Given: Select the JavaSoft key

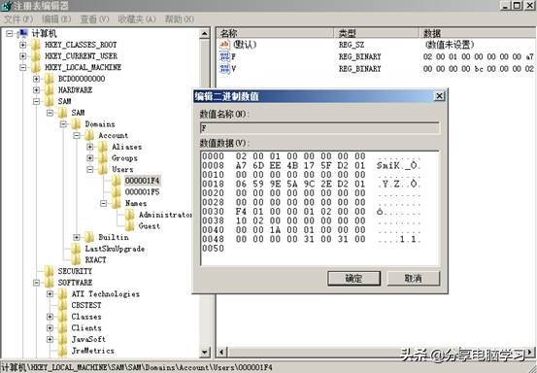Looking at the screenshot, I should (88, 339).
